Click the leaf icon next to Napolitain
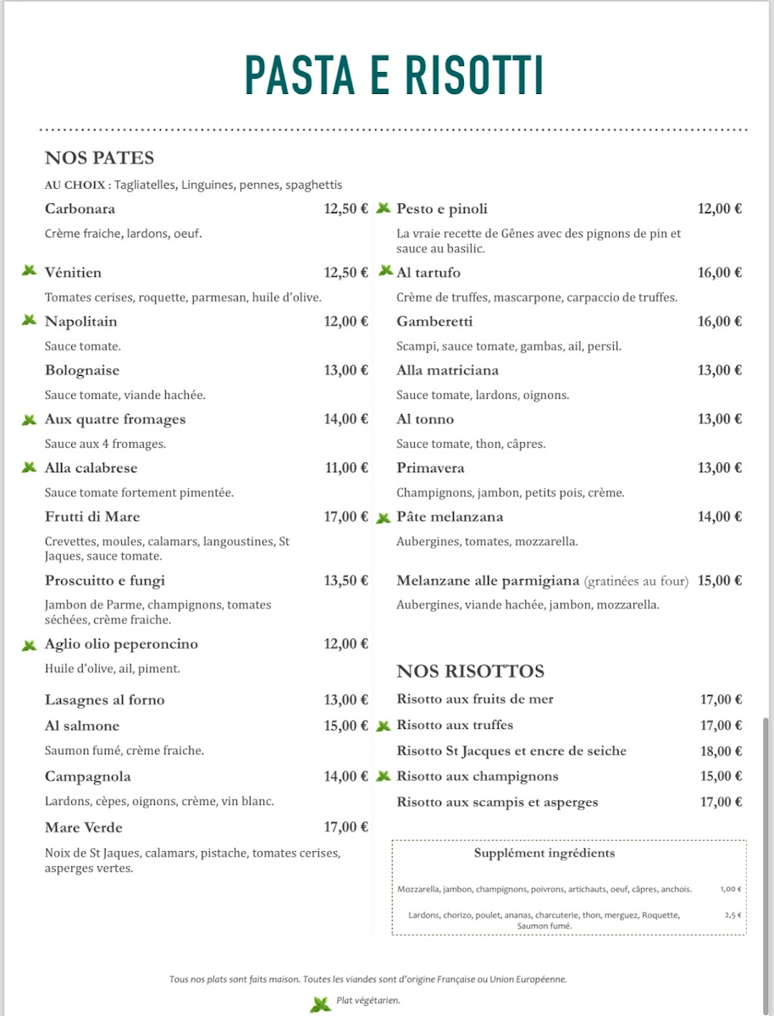The height and width of the screenshot is (1016, 774). coord(30,320)
